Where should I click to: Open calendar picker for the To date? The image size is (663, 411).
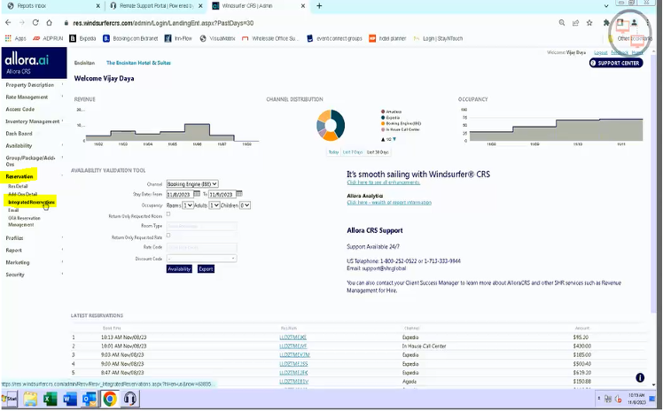coord(239,194)
